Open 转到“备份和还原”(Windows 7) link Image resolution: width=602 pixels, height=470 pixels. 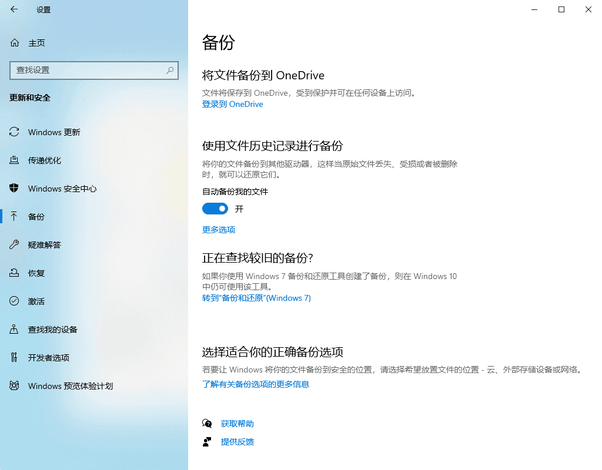tap(256, 298)
